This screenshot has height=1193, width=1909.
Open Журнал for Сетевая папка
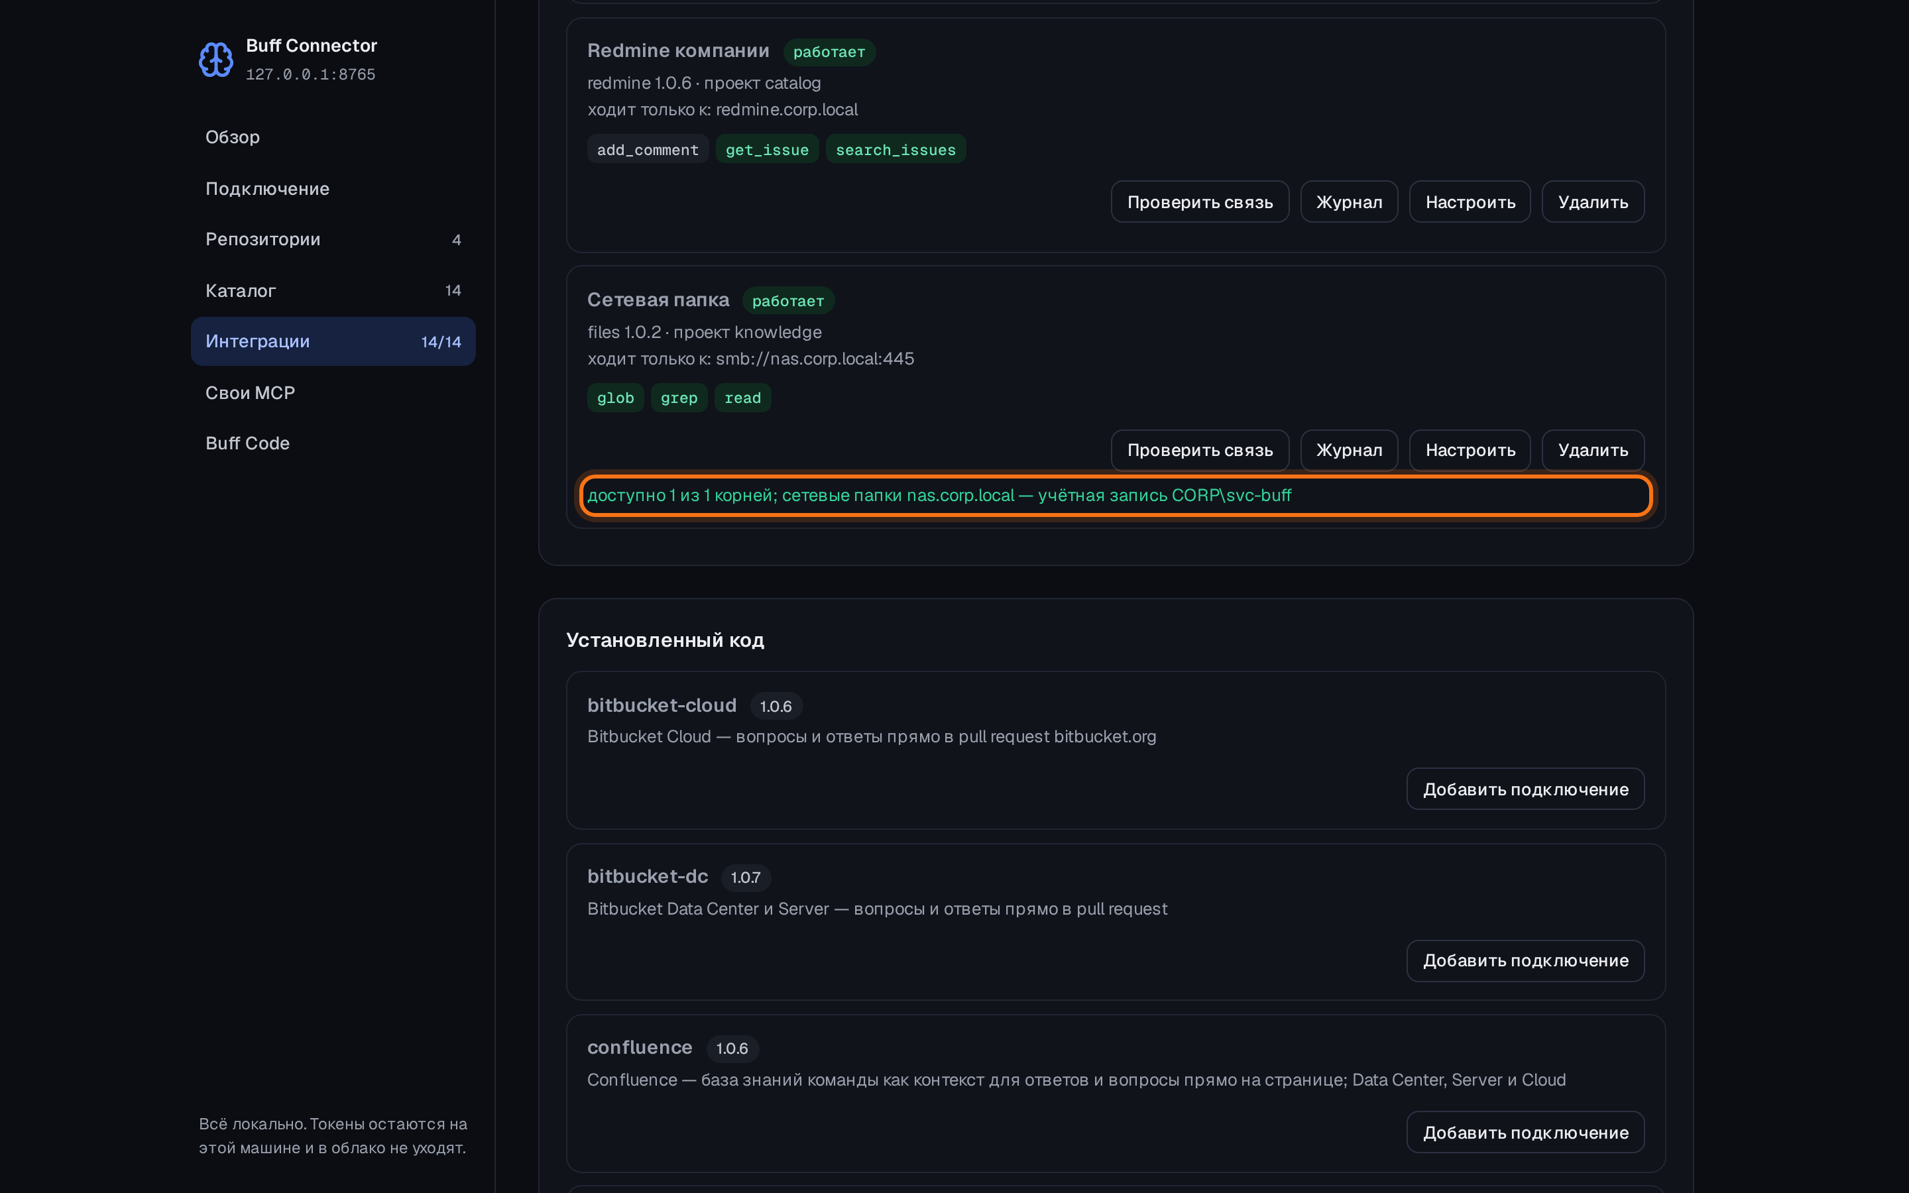click(x=1349, y=451)
